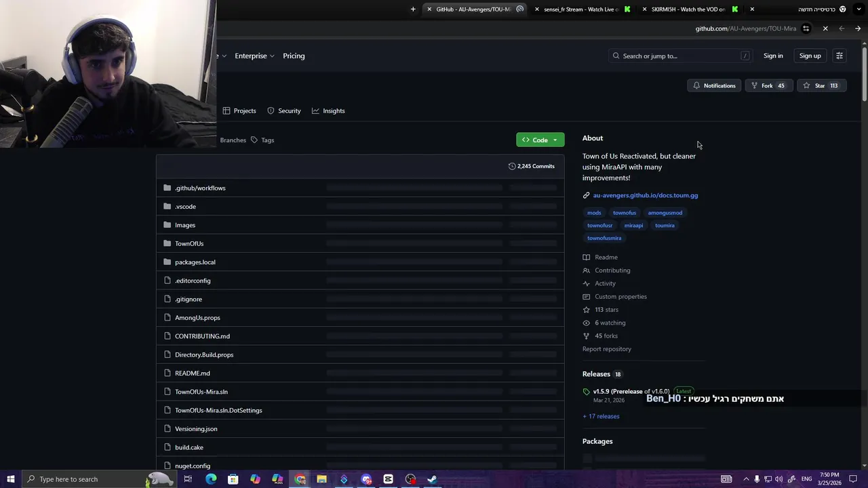Open the TownOfUs-Mira.sln.DotSettings file
This screenshot has height=488, width=868.
(218, 410)
